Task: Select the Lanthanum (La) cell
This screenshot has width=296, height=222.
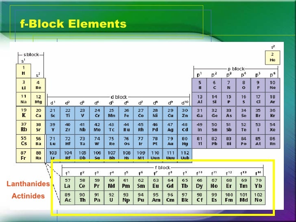Action: [67, 183]
